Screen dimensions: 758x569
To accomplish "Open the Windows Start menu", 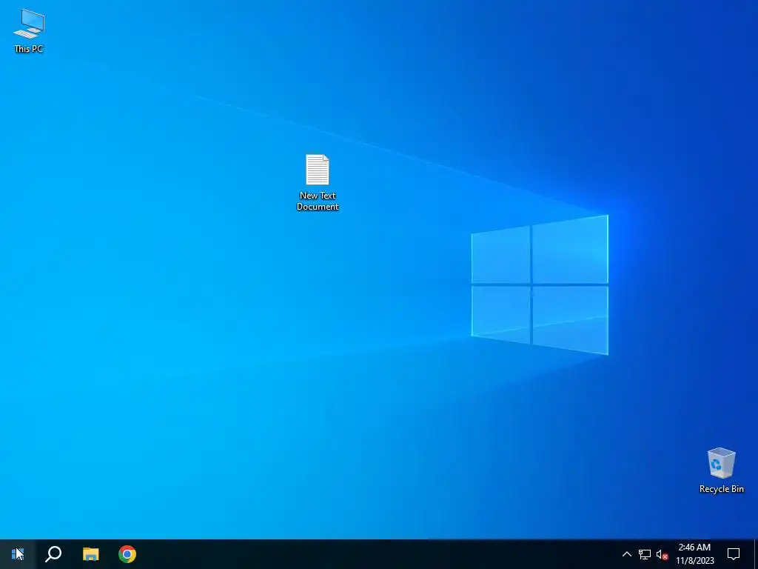I will pyautogui.click(x=18, y=554).
